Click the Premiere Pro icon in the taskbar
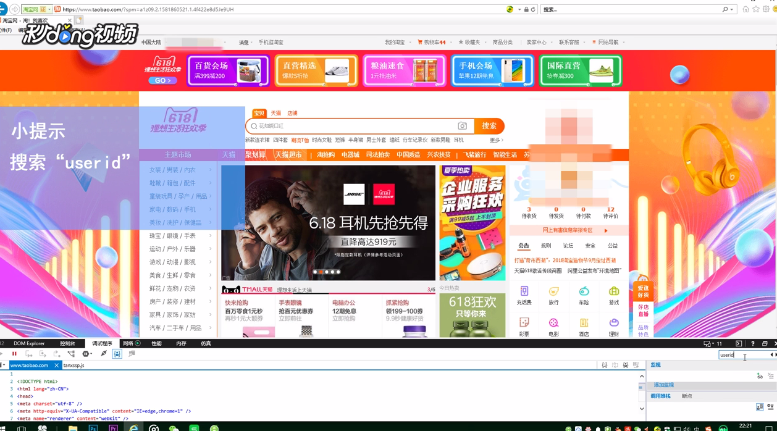 (113, 427)
